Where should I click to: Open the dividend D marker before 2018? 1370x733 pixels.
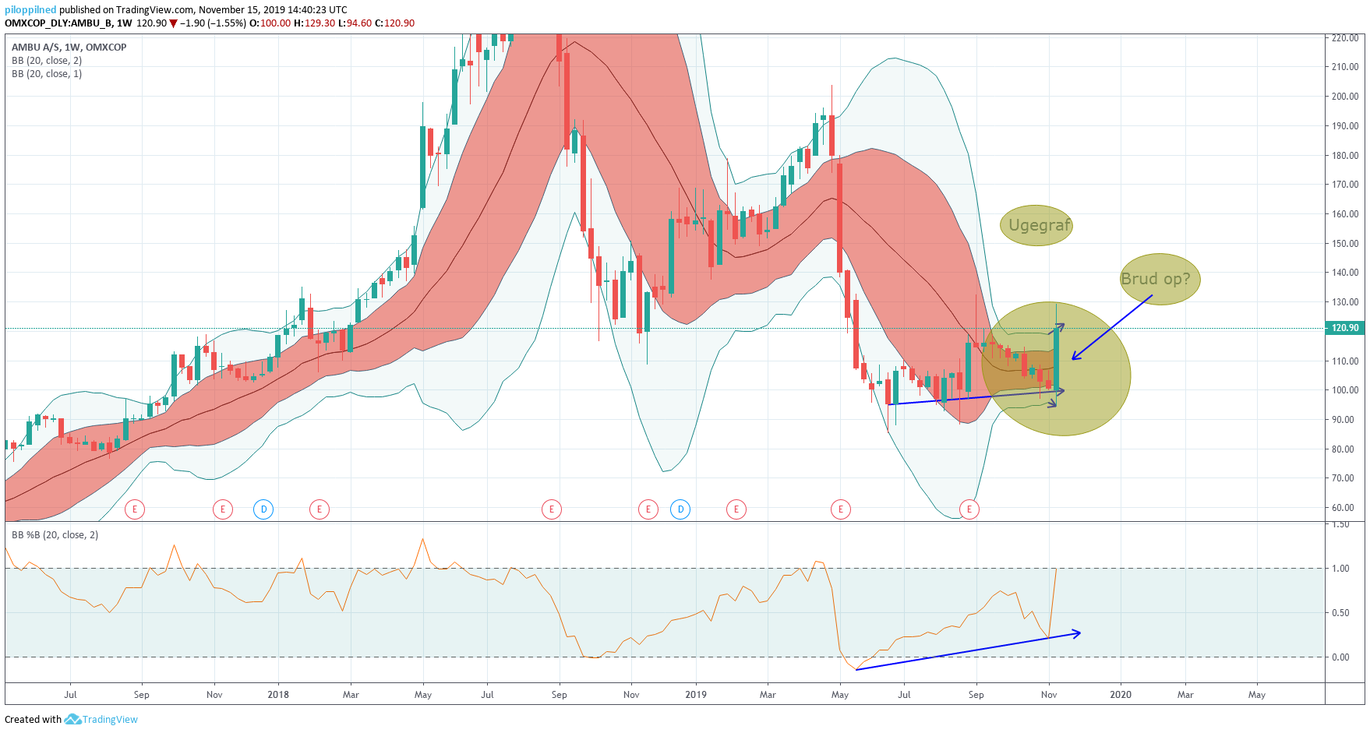(x=263, y=509)
